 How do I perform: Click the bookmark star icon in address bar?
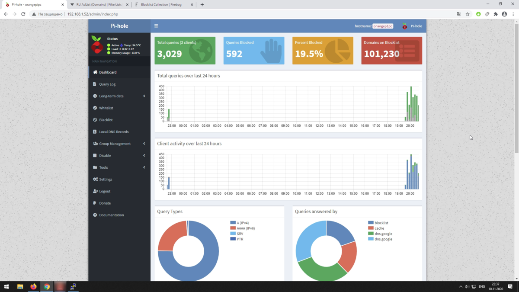[x=468, y=14]
